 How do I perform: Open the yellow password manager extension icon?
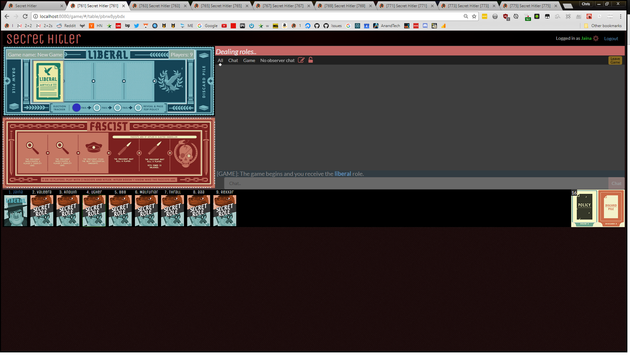pos(485,16)
